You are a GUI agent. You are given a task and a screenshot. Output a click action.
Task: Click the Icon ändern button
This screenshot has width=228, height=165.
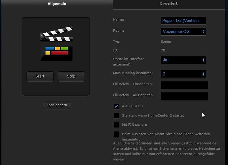pos(57,105)
